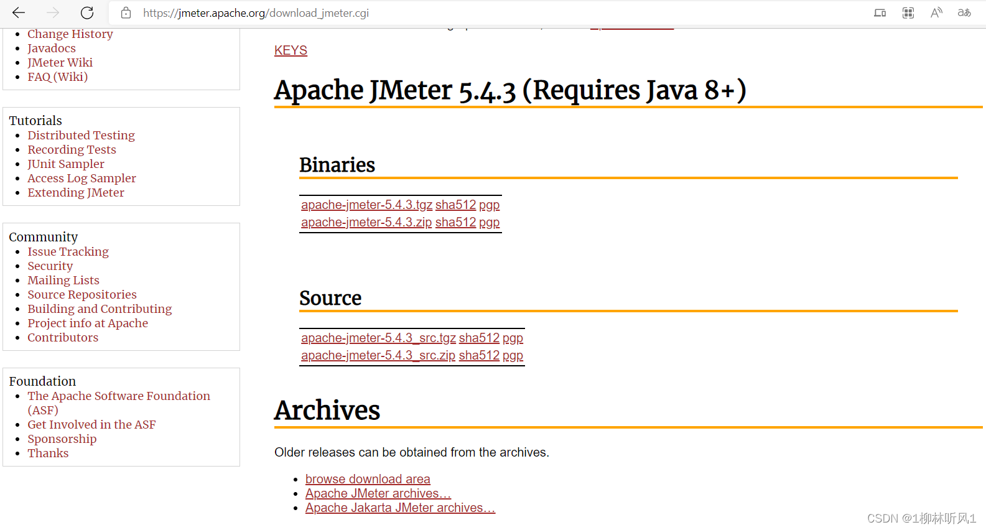Open Apache JMeter archives link
The height and width of the screenshot is (530, 986).
[x=378, y=493]
